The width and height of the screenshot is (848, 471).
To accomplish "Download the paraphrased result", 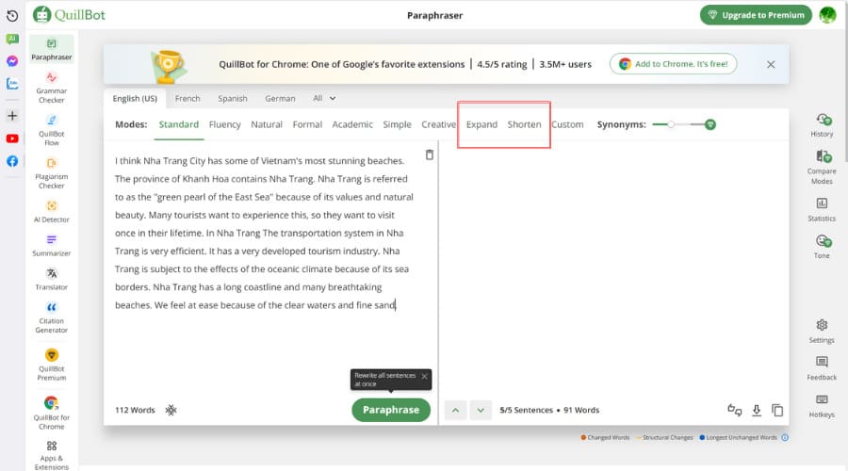I will point(756,410).
